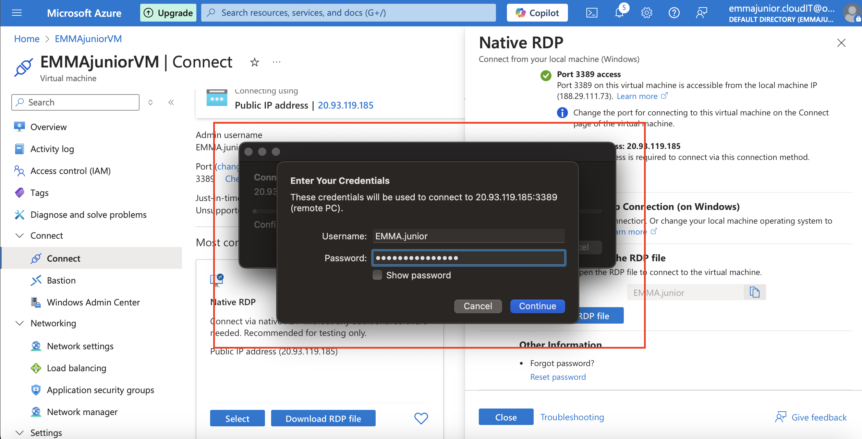Go to EMMAjuniorVM breadcrumb
Viewport: 862px width, 439px height.
tap(88, 39)
